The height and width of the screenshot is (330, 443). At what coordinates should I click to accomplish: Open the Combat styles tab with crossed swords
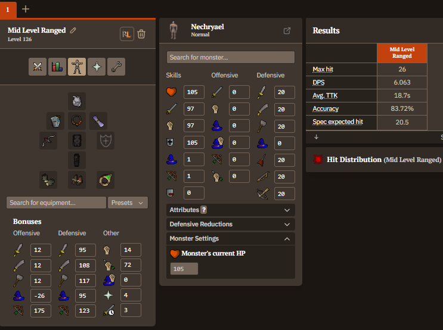pos(38,67)
